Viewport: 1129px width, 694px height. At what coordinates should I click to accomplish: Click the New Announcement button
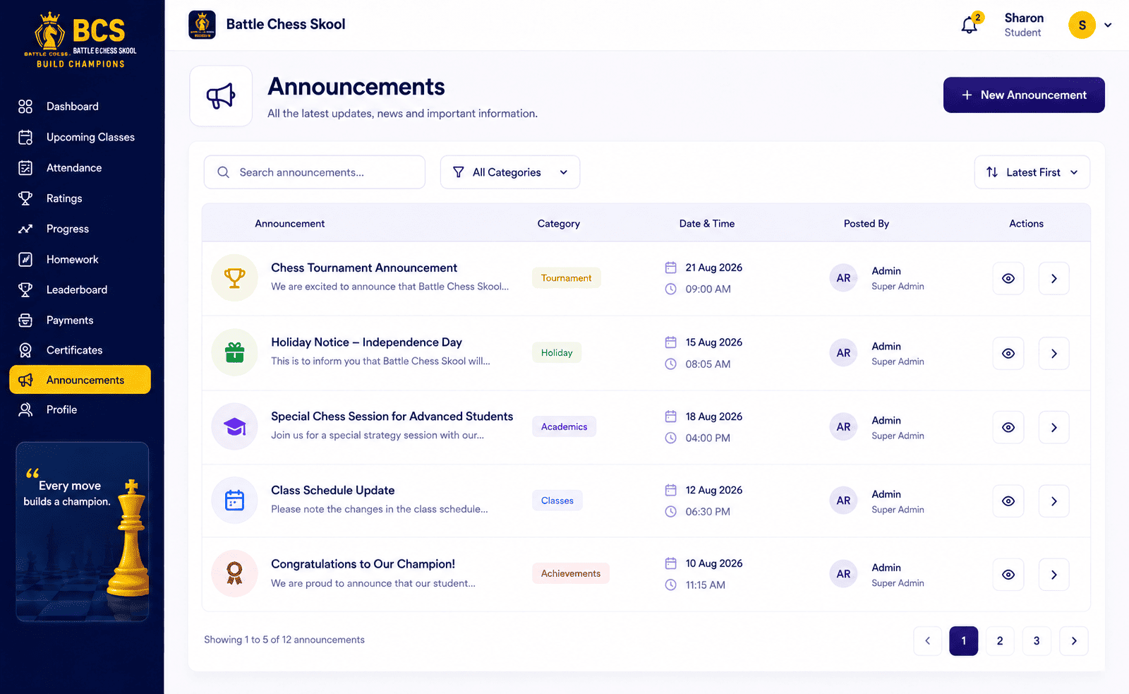pos(1024,95)
